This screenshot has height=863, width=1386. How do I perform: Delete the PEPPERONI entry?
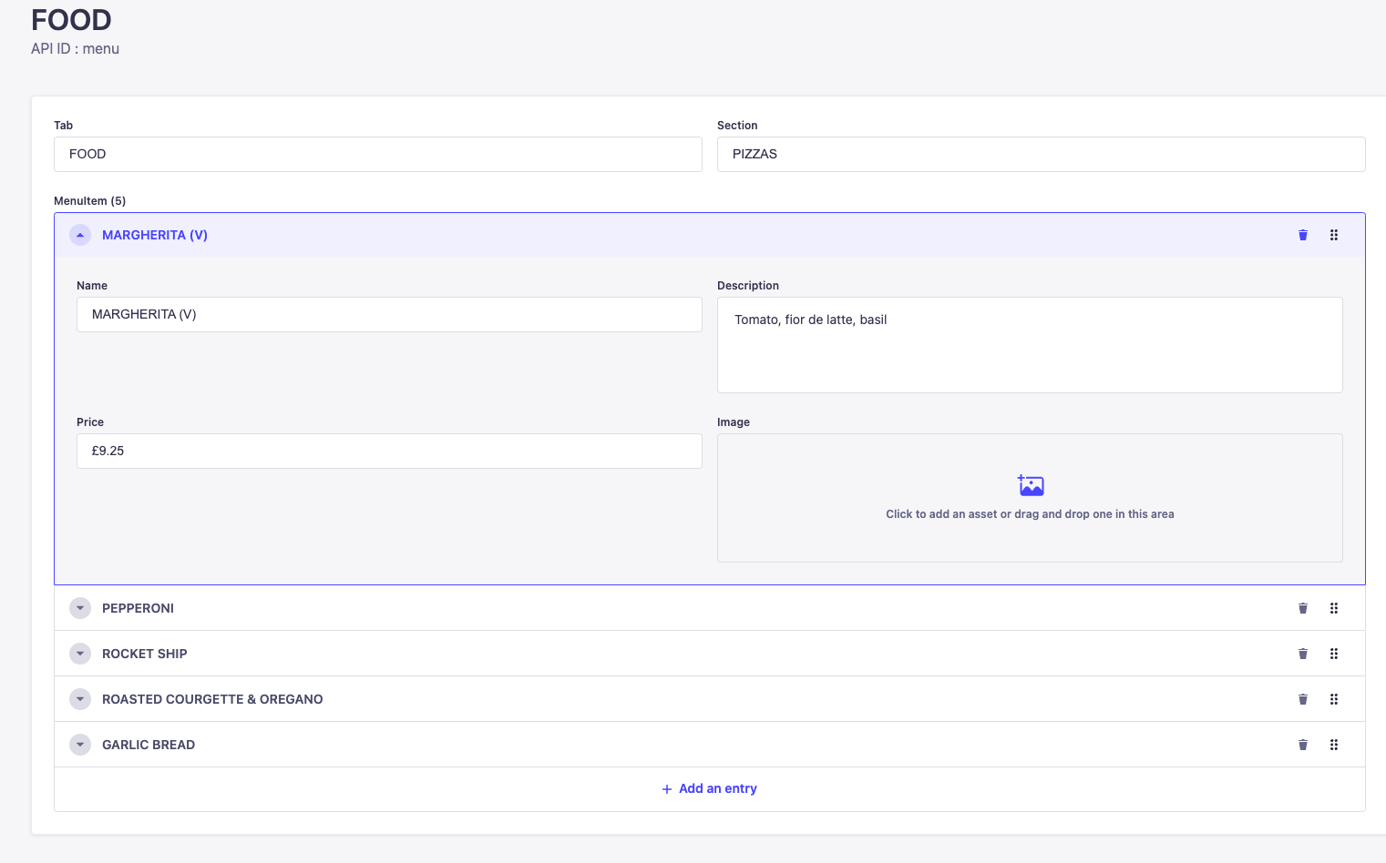[1302, 608]
